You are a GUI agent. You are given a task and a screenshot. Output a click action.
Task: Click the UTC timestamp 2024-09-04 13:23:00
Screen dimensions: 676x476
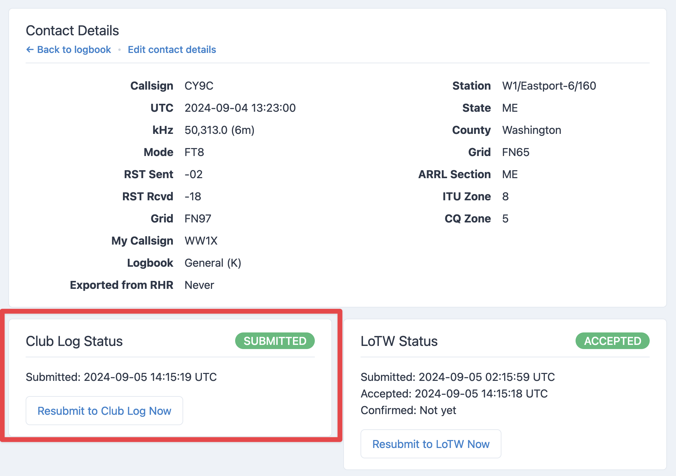pos(240,108)
